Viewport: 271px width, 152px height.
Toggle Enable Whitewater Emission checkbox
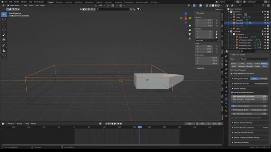tap(232, 92)
